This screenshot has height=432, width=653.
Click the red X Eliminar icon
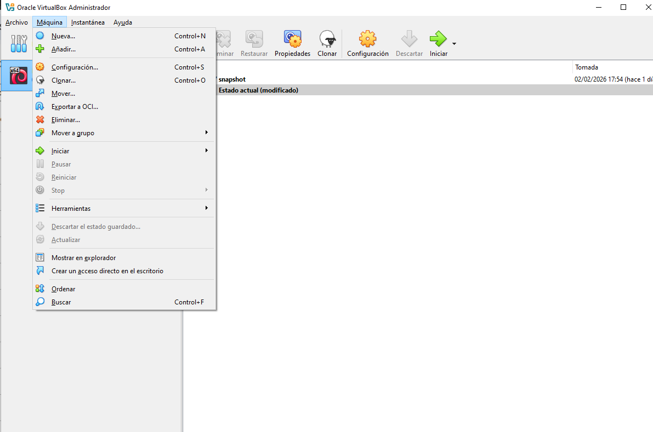pos(40,119)
